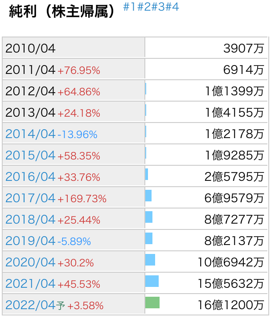This screenshot has width=271, height=319.
Task: Open the #1 footnote link
Action: [130, 7]
